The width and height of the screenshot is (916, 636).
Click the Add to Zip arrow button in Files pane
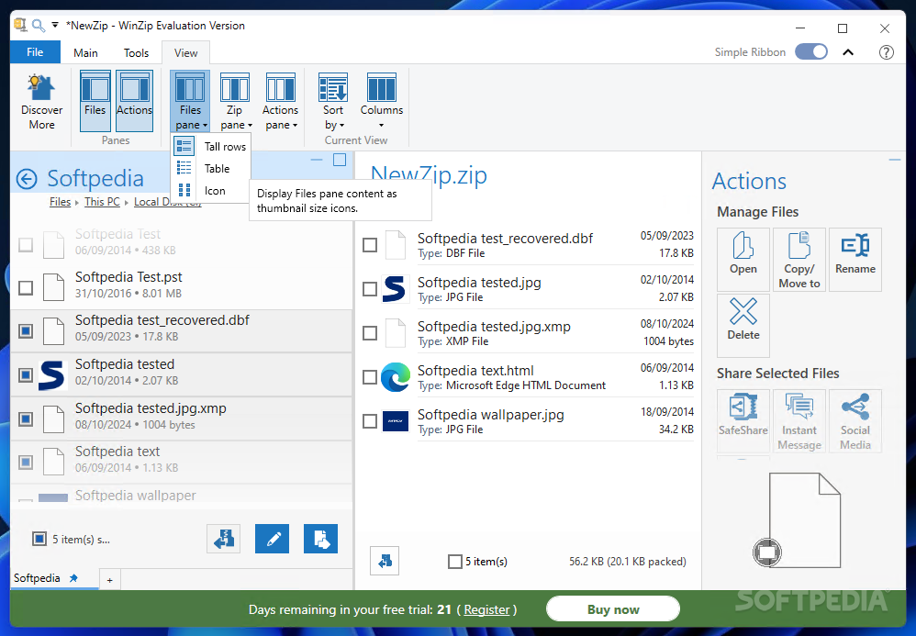click(x=224, y=539)
